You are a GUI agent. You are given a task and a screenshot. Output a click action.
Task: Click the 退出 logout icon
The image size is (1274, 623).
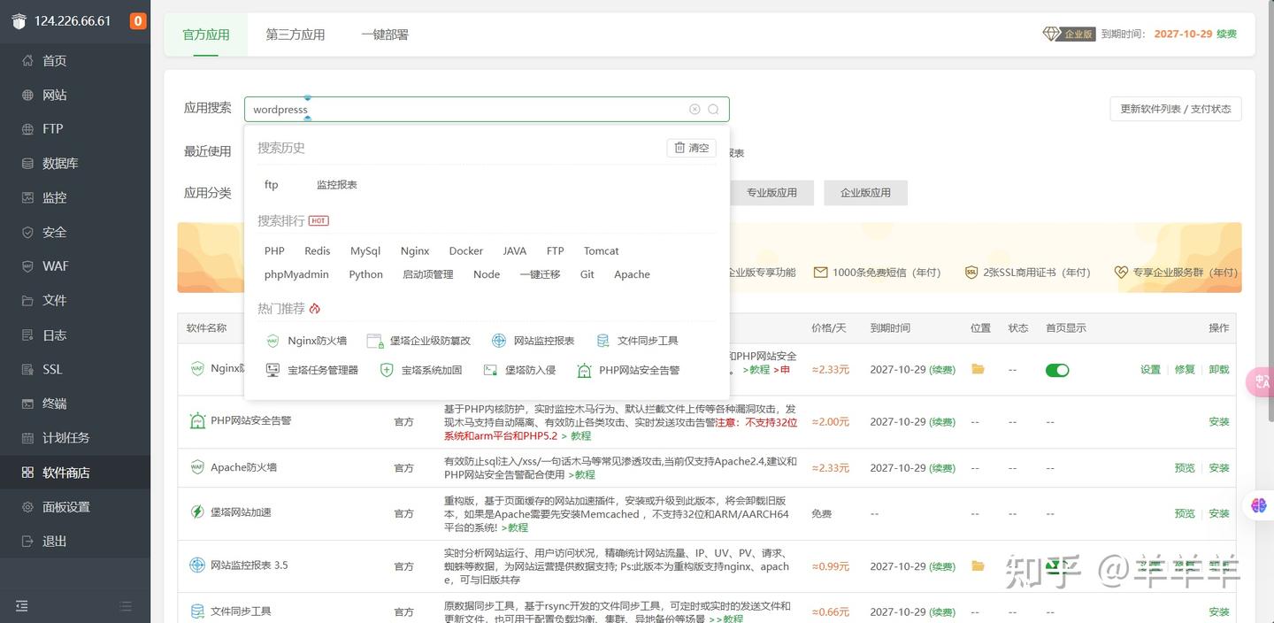click(x=27, y=541)
